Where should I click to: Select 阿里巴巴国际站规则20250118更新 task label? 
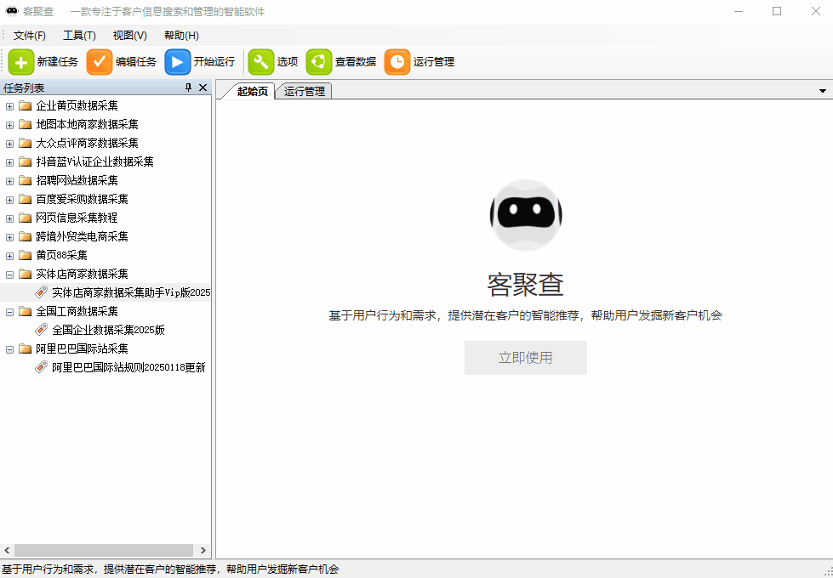[128, 367]
